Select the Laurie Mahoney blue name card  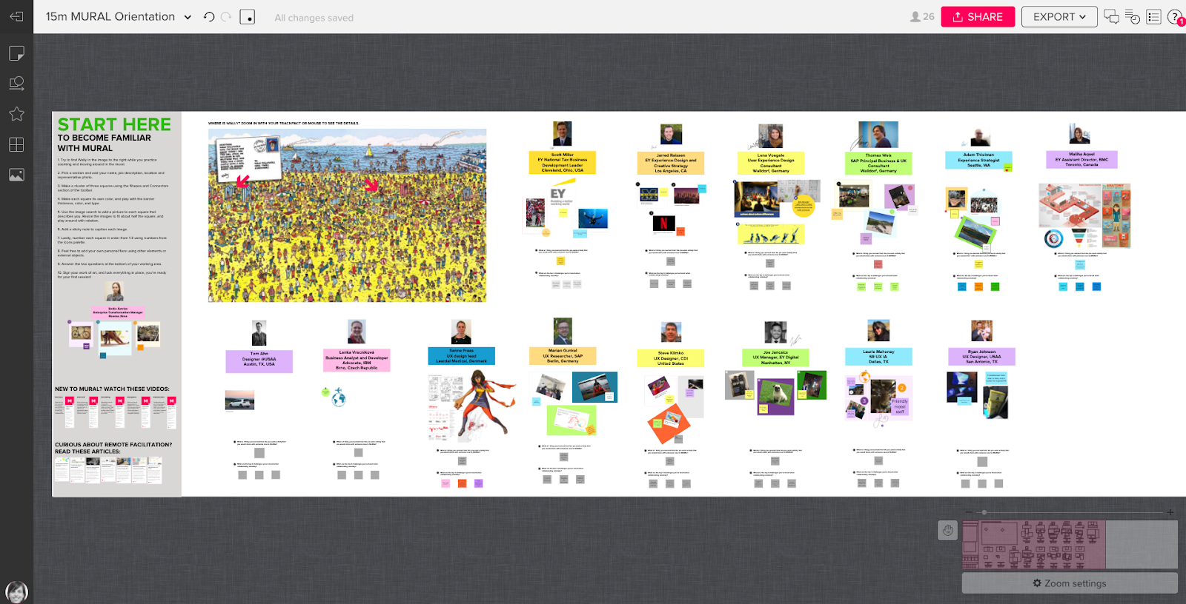(878, 357)
